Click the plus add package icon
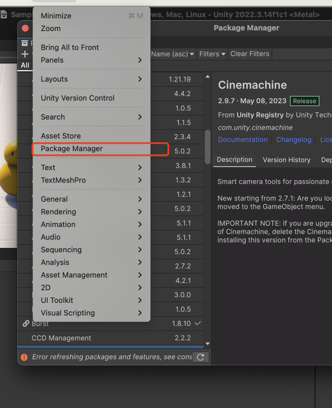The height and width of the screenshot is (408, 332). (25, 54)
